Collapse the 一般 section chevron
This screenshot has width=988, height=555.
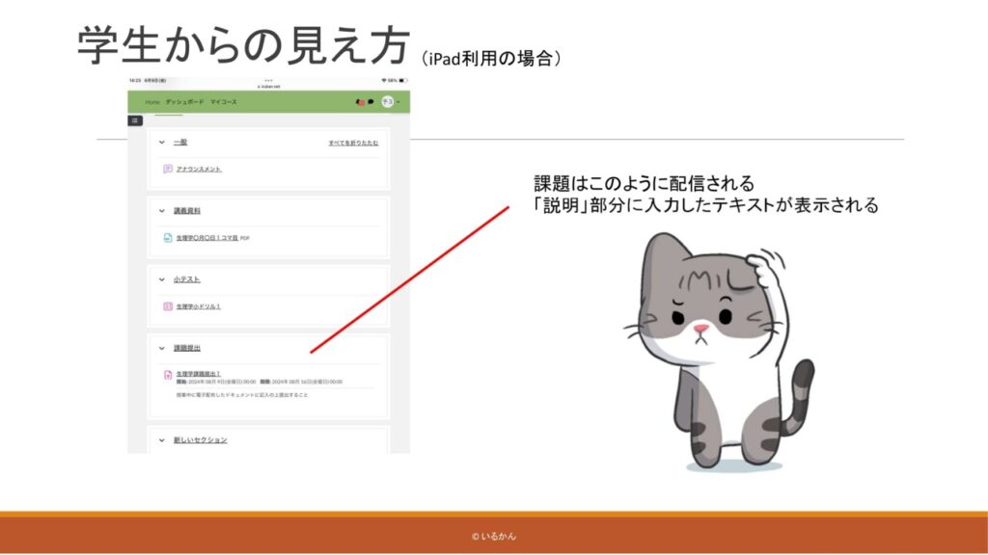click(x=161, y=142)
